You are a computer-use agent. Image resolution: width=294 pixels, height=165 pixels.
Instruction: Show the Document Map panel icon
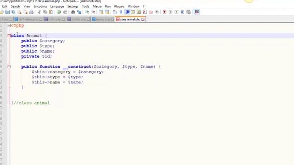pyautogui.click(x=139, y=12)
